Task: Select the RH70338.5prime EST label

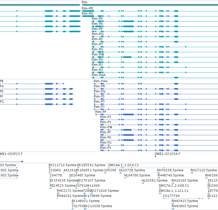Action: pos(170,170)
